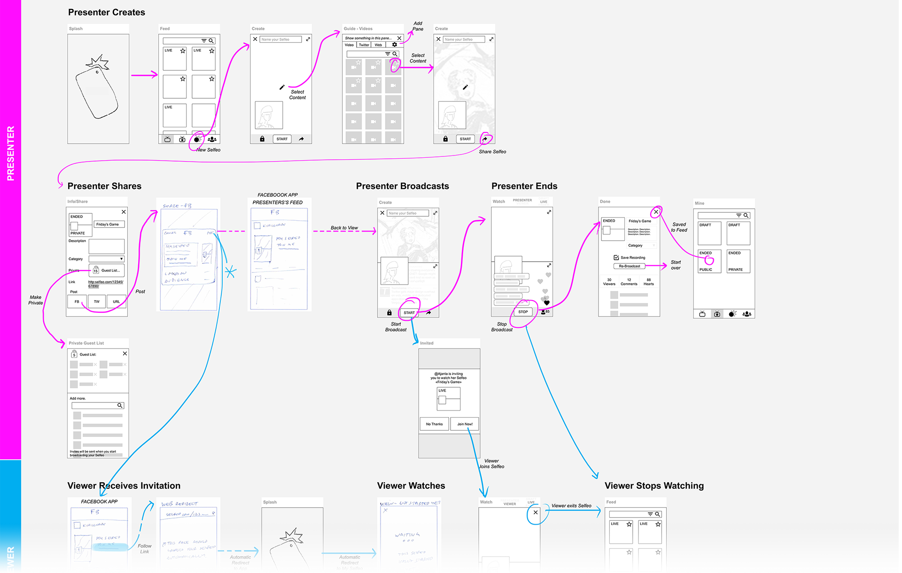Click START on the blank Create screen
This screenshot has width=902, height=573.
[x=282, y=139]
